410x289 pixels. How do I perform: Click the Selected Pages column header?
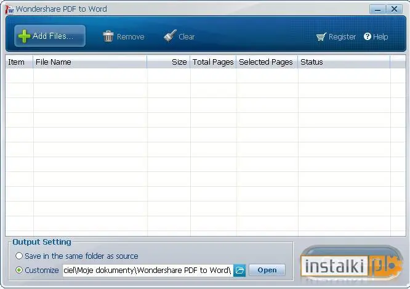point(267,62)
